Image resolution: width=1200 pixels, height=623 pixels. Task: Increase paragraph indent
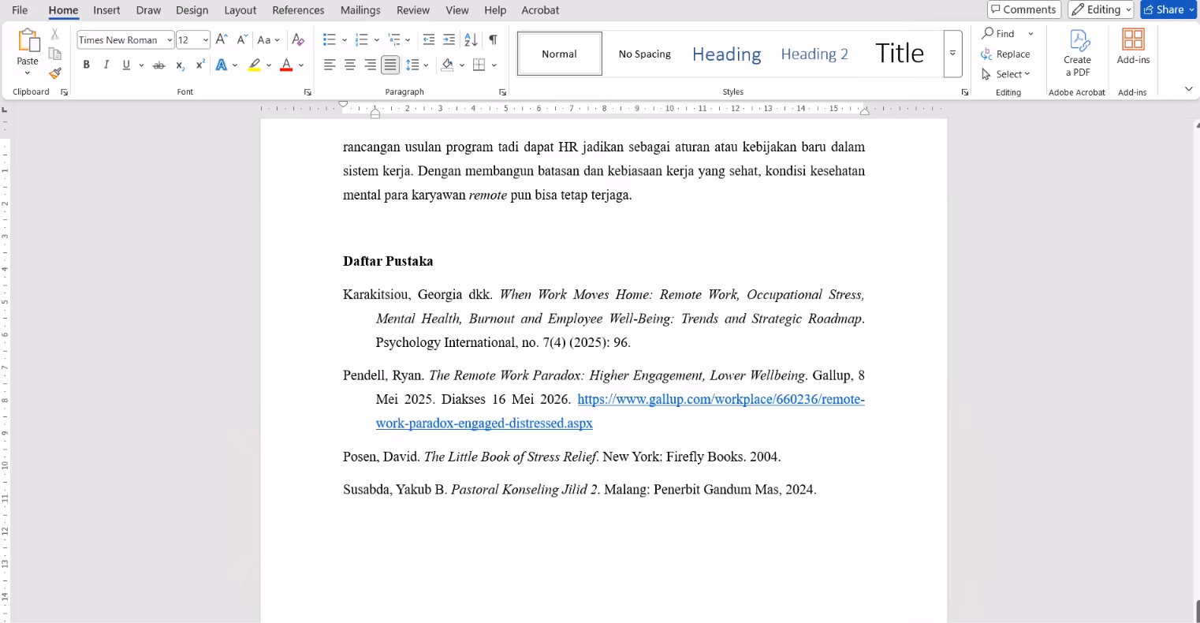[x=449, y=39]
